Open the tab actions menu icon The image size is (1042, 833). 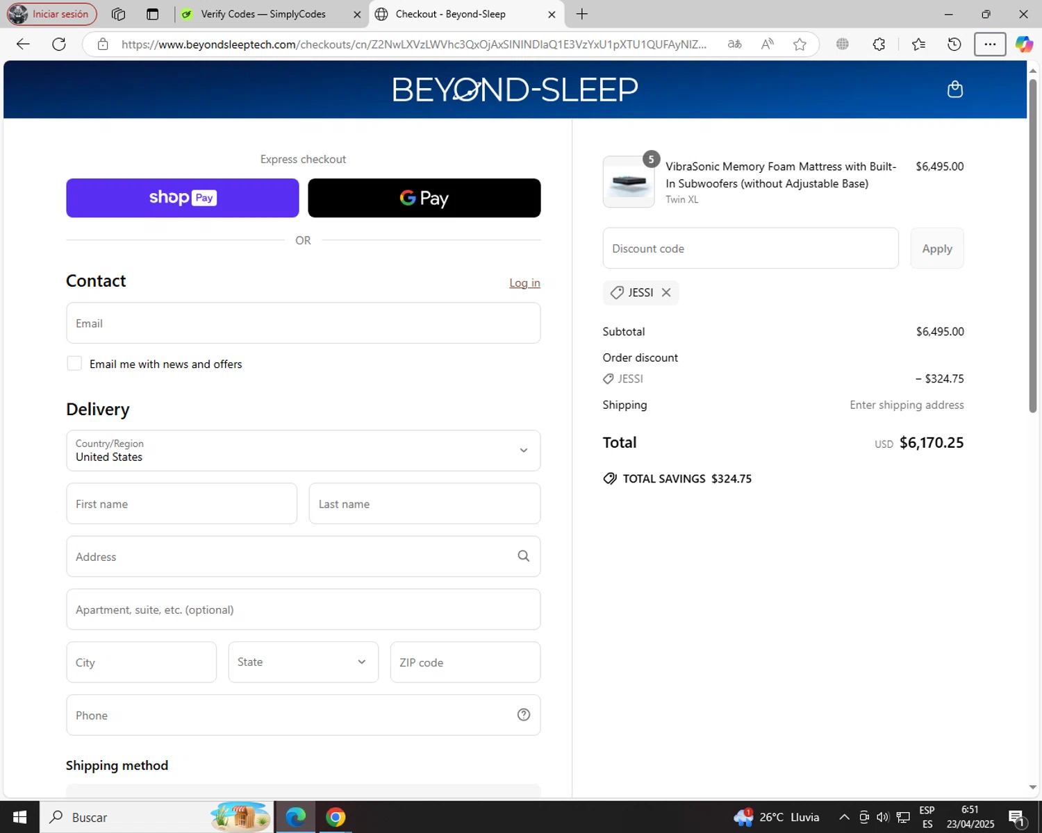point(153,14)
